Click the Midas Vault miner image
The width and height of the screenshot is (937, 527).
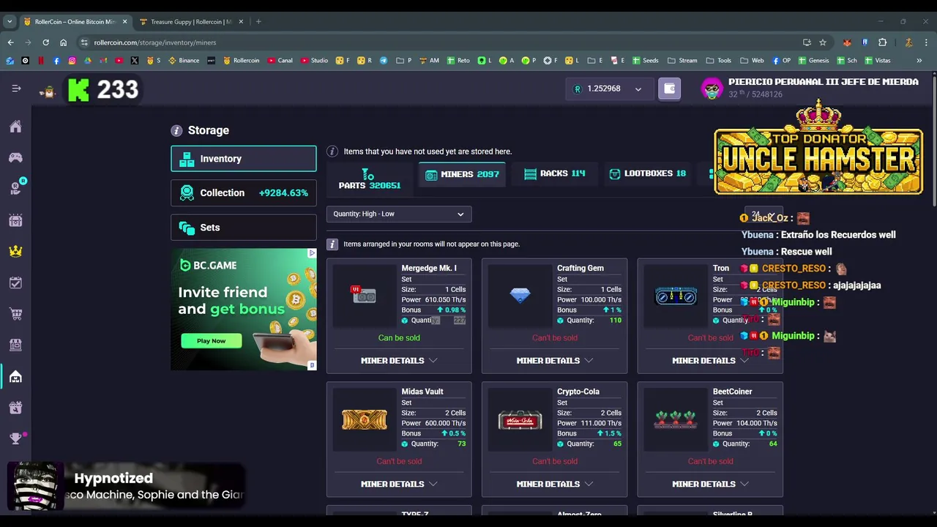tap(364, 419)
